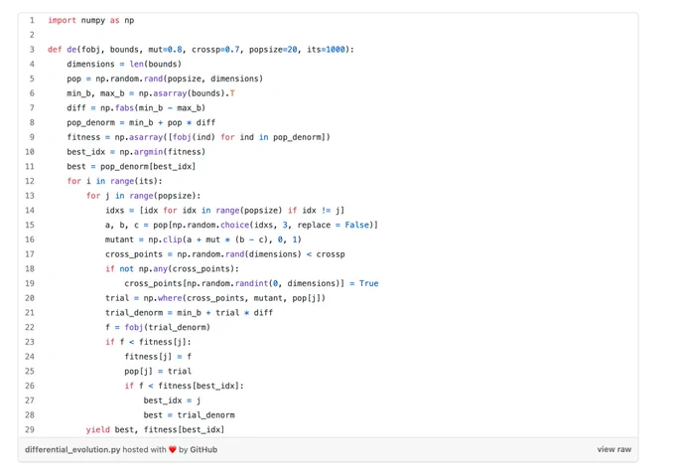Click the 'pop = np.random.rand' line
The width and height of the screenshot is (675, 474).
point(165,79)
